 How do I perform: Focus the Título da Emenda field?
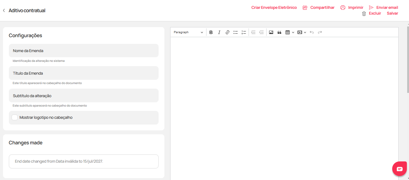click(84, 73)
